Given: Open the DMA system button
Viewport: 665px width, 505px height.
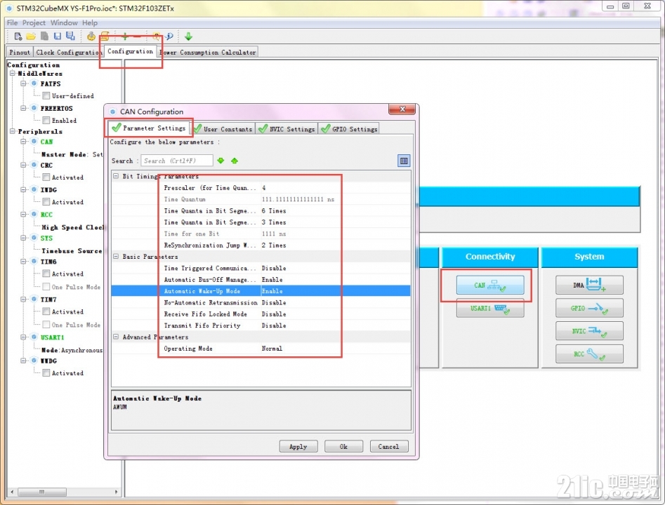Looking at the screenshot, I should tap(589, 285).
